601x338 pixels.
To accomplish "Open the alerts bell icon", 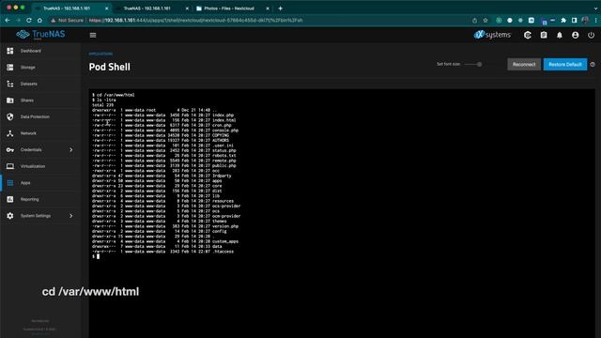I will 560,36.
